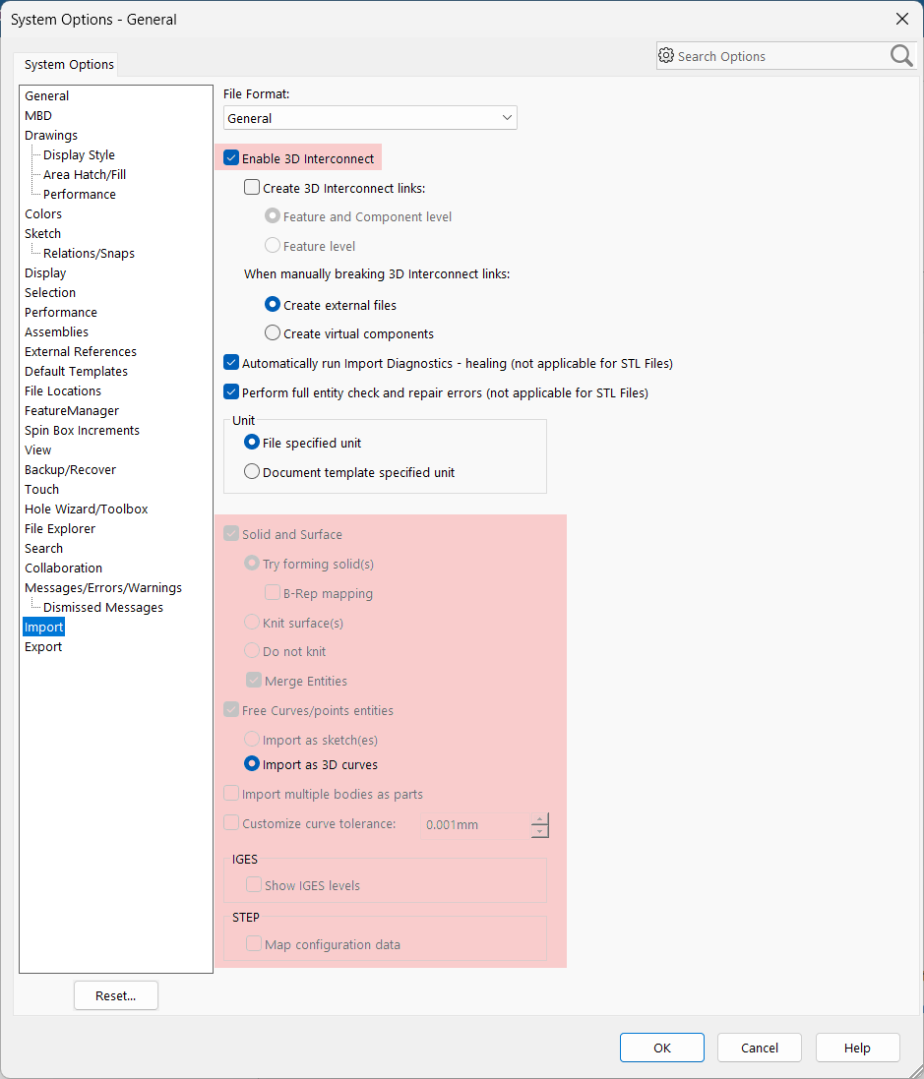Check Create 3D Interconnect links

coord(252,187)
